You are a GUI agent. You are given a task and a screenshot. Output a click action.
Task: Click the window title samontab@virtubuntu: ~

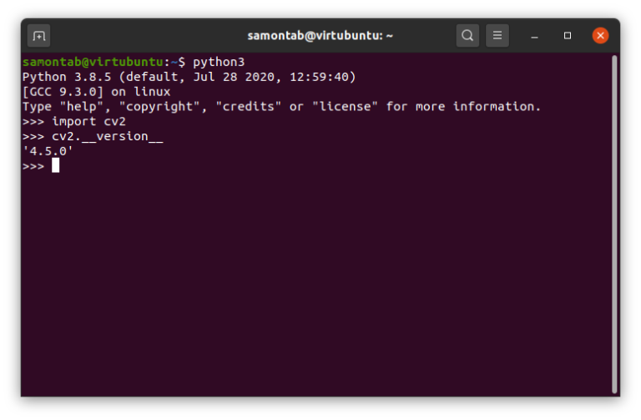(x=320, y=36)
